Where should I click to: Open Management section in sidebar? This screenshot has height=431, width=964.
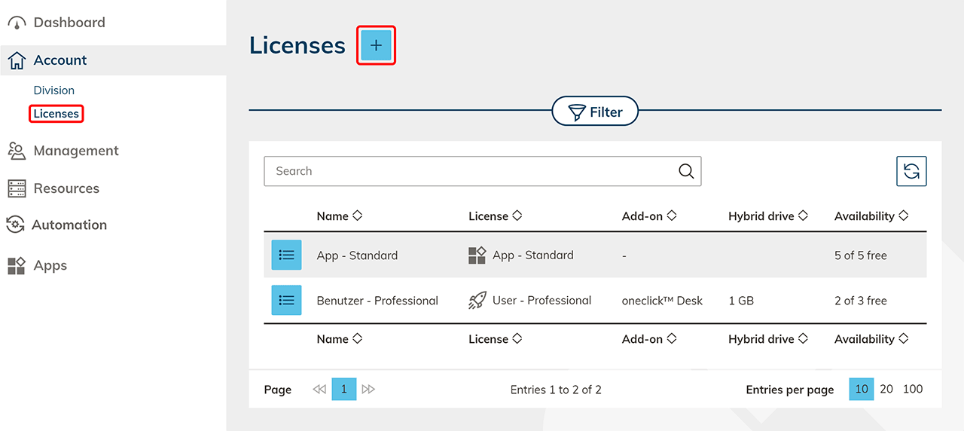coord(75,151)
